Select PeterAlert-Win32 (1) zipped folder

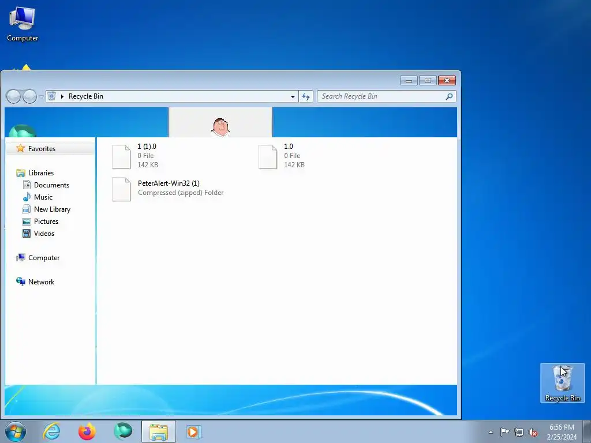[x=169, y=183]
